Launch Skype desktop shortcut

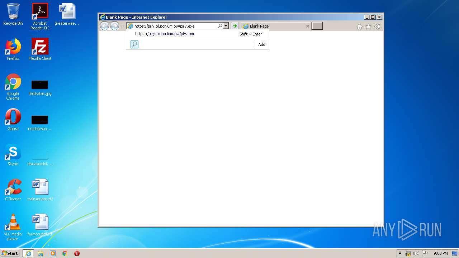coord(13,155)
